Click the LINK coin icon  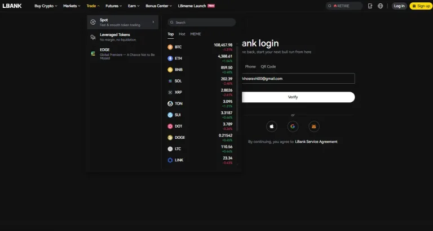click(170, 160)
